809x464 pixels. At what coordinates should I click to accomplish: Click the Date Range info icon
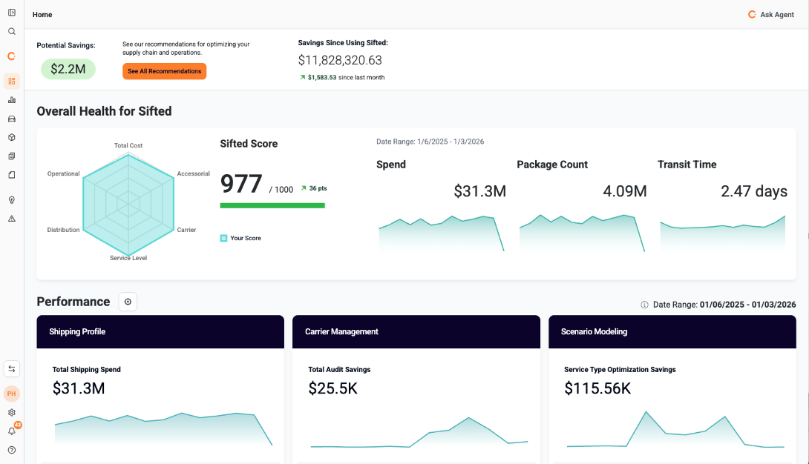(644, 305)
